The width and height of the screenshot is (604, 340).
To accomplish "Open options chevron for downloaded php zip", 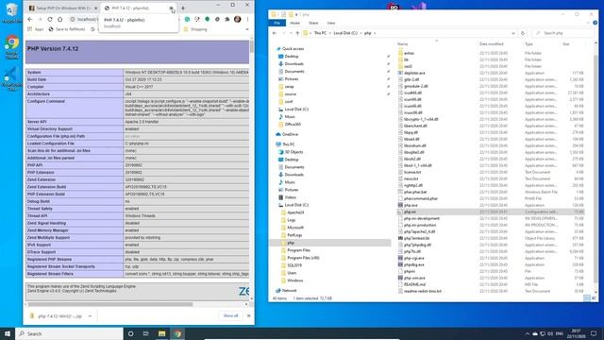I will tap(90, 316).
